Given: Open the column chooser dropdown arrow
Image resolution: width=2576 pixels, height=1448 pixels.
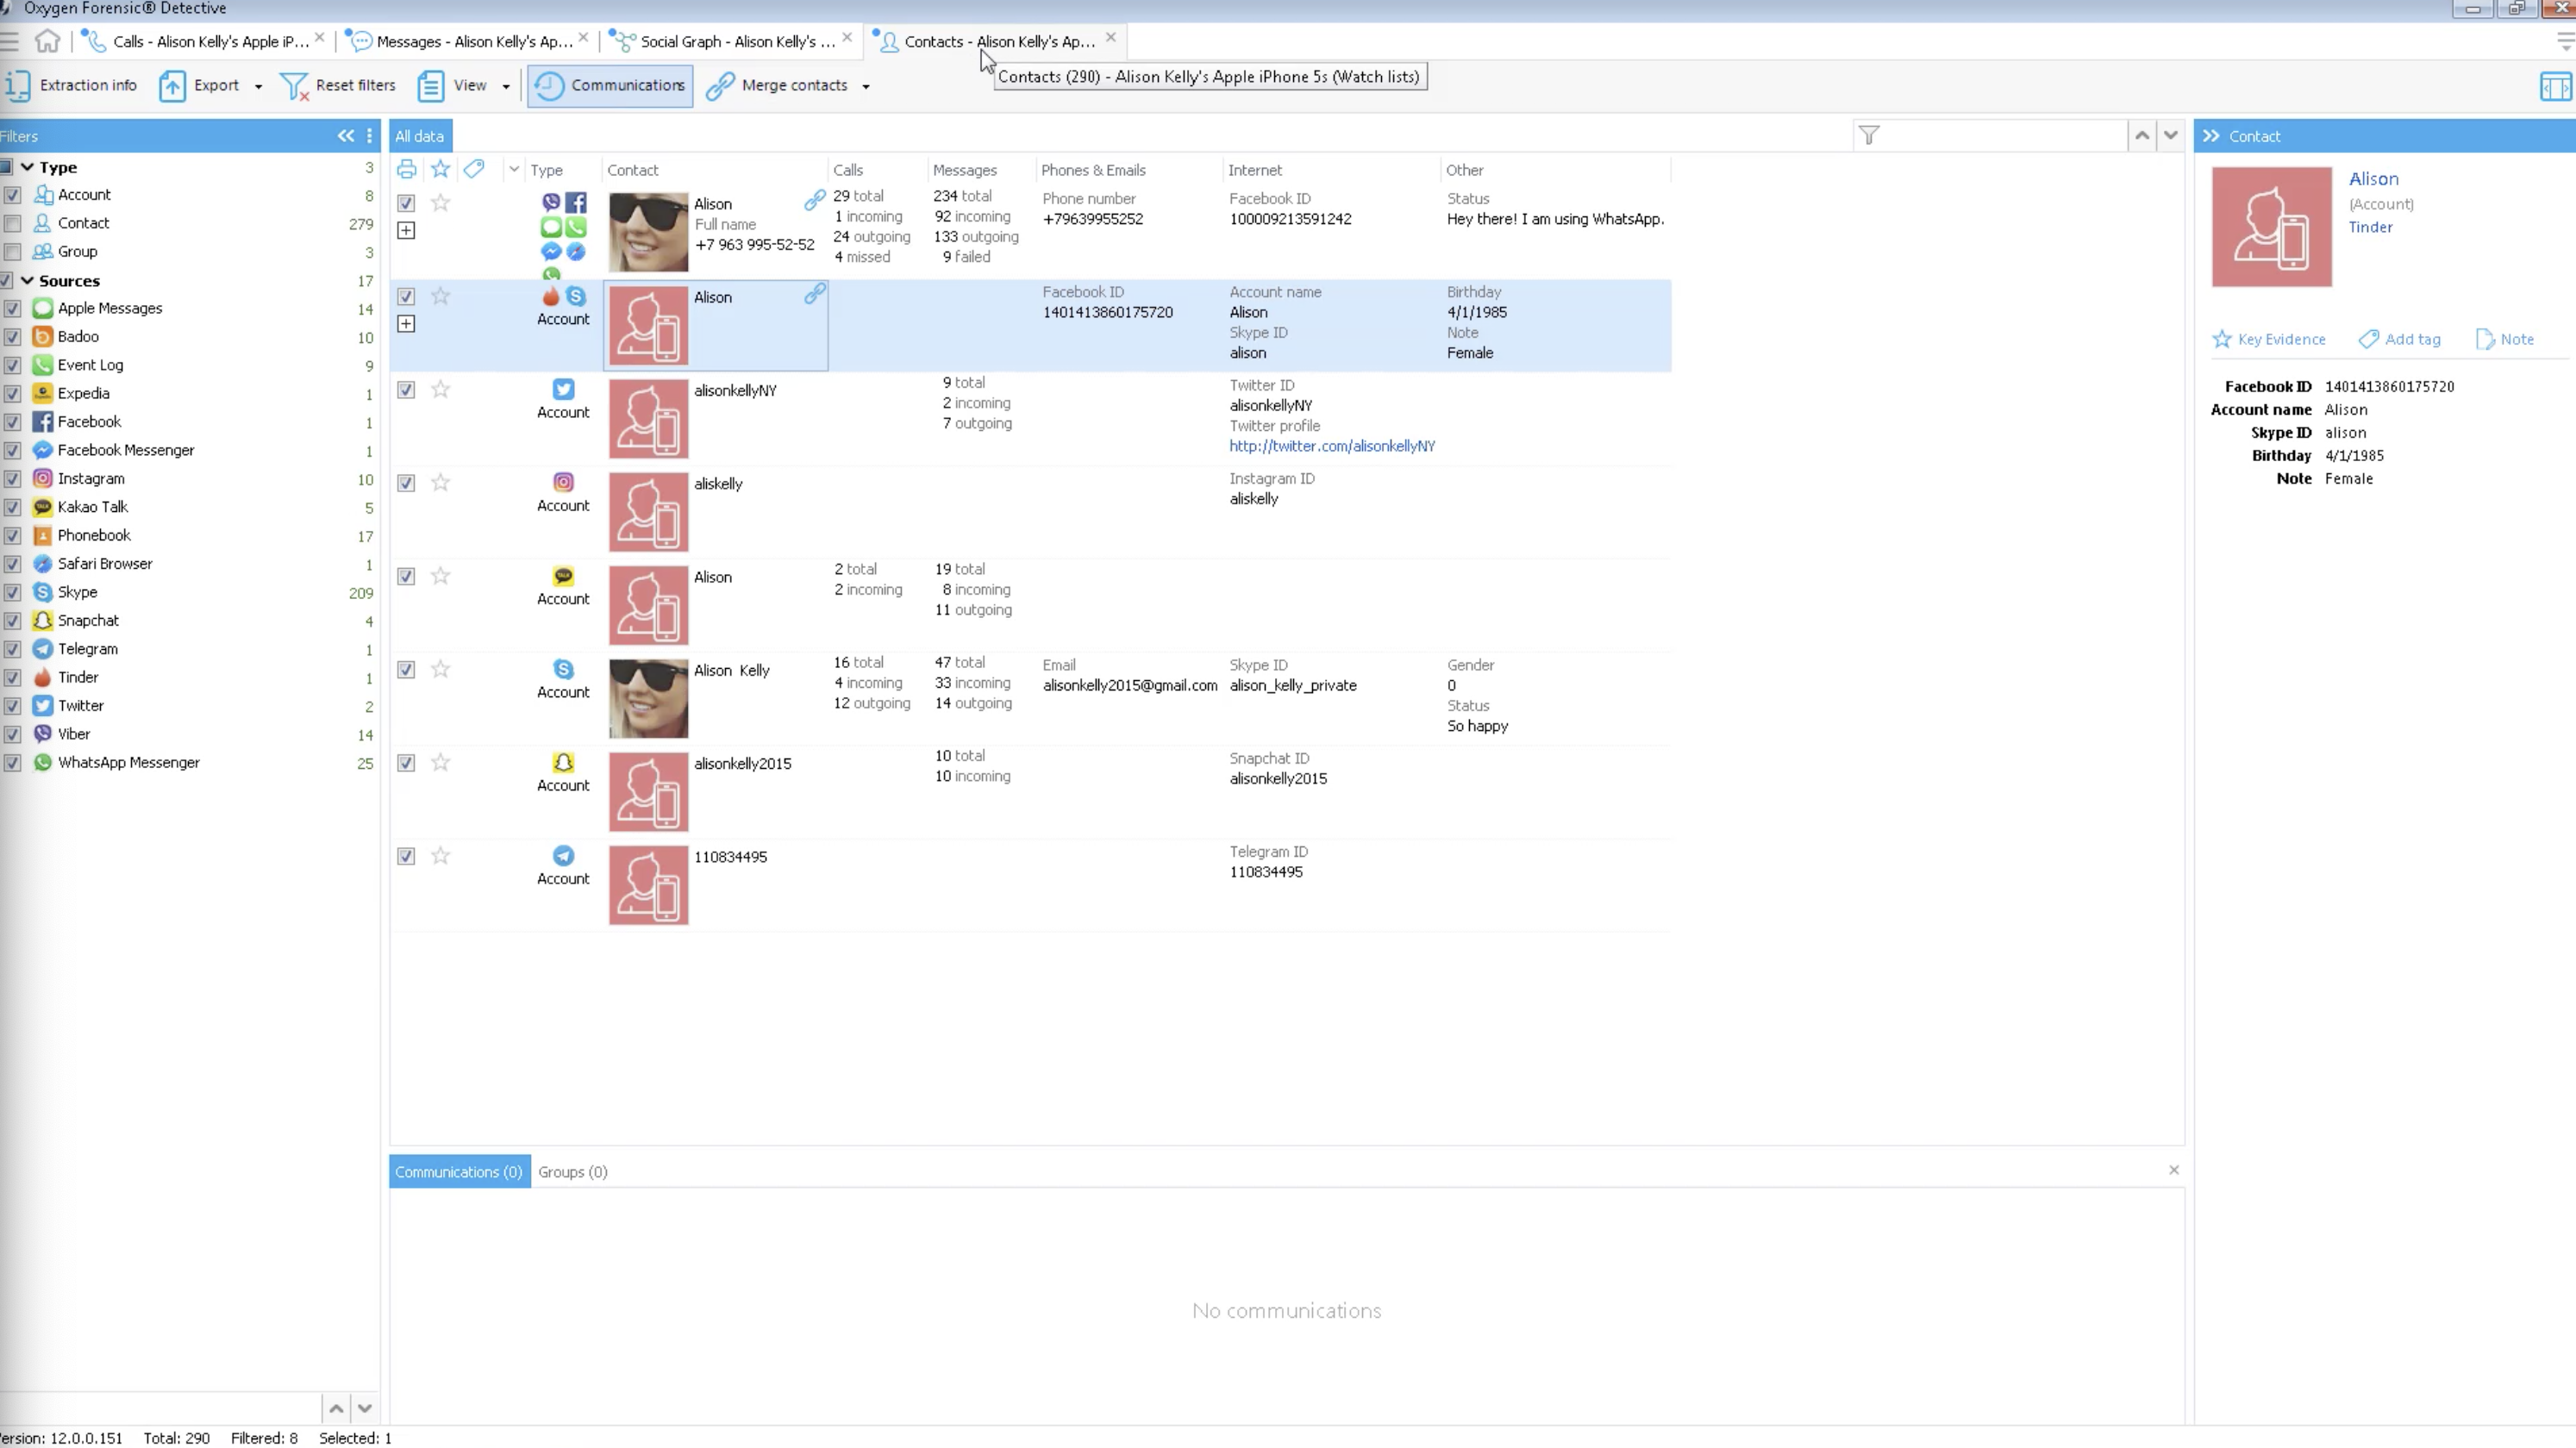Looking at the screenshot, I should tap(514, 169).
